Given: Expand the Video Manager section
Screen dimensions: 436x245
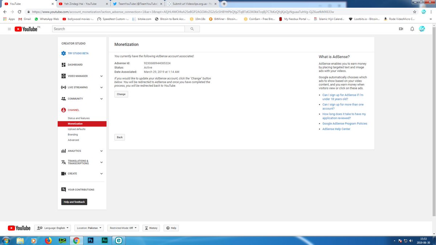Looking at the screenshot, I should (x=101, y=76).
